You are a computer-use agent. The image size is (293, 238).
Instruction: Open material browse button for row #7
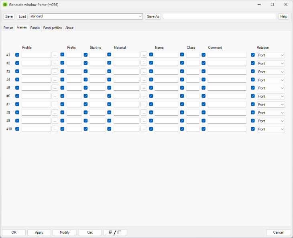click(144, 104)
